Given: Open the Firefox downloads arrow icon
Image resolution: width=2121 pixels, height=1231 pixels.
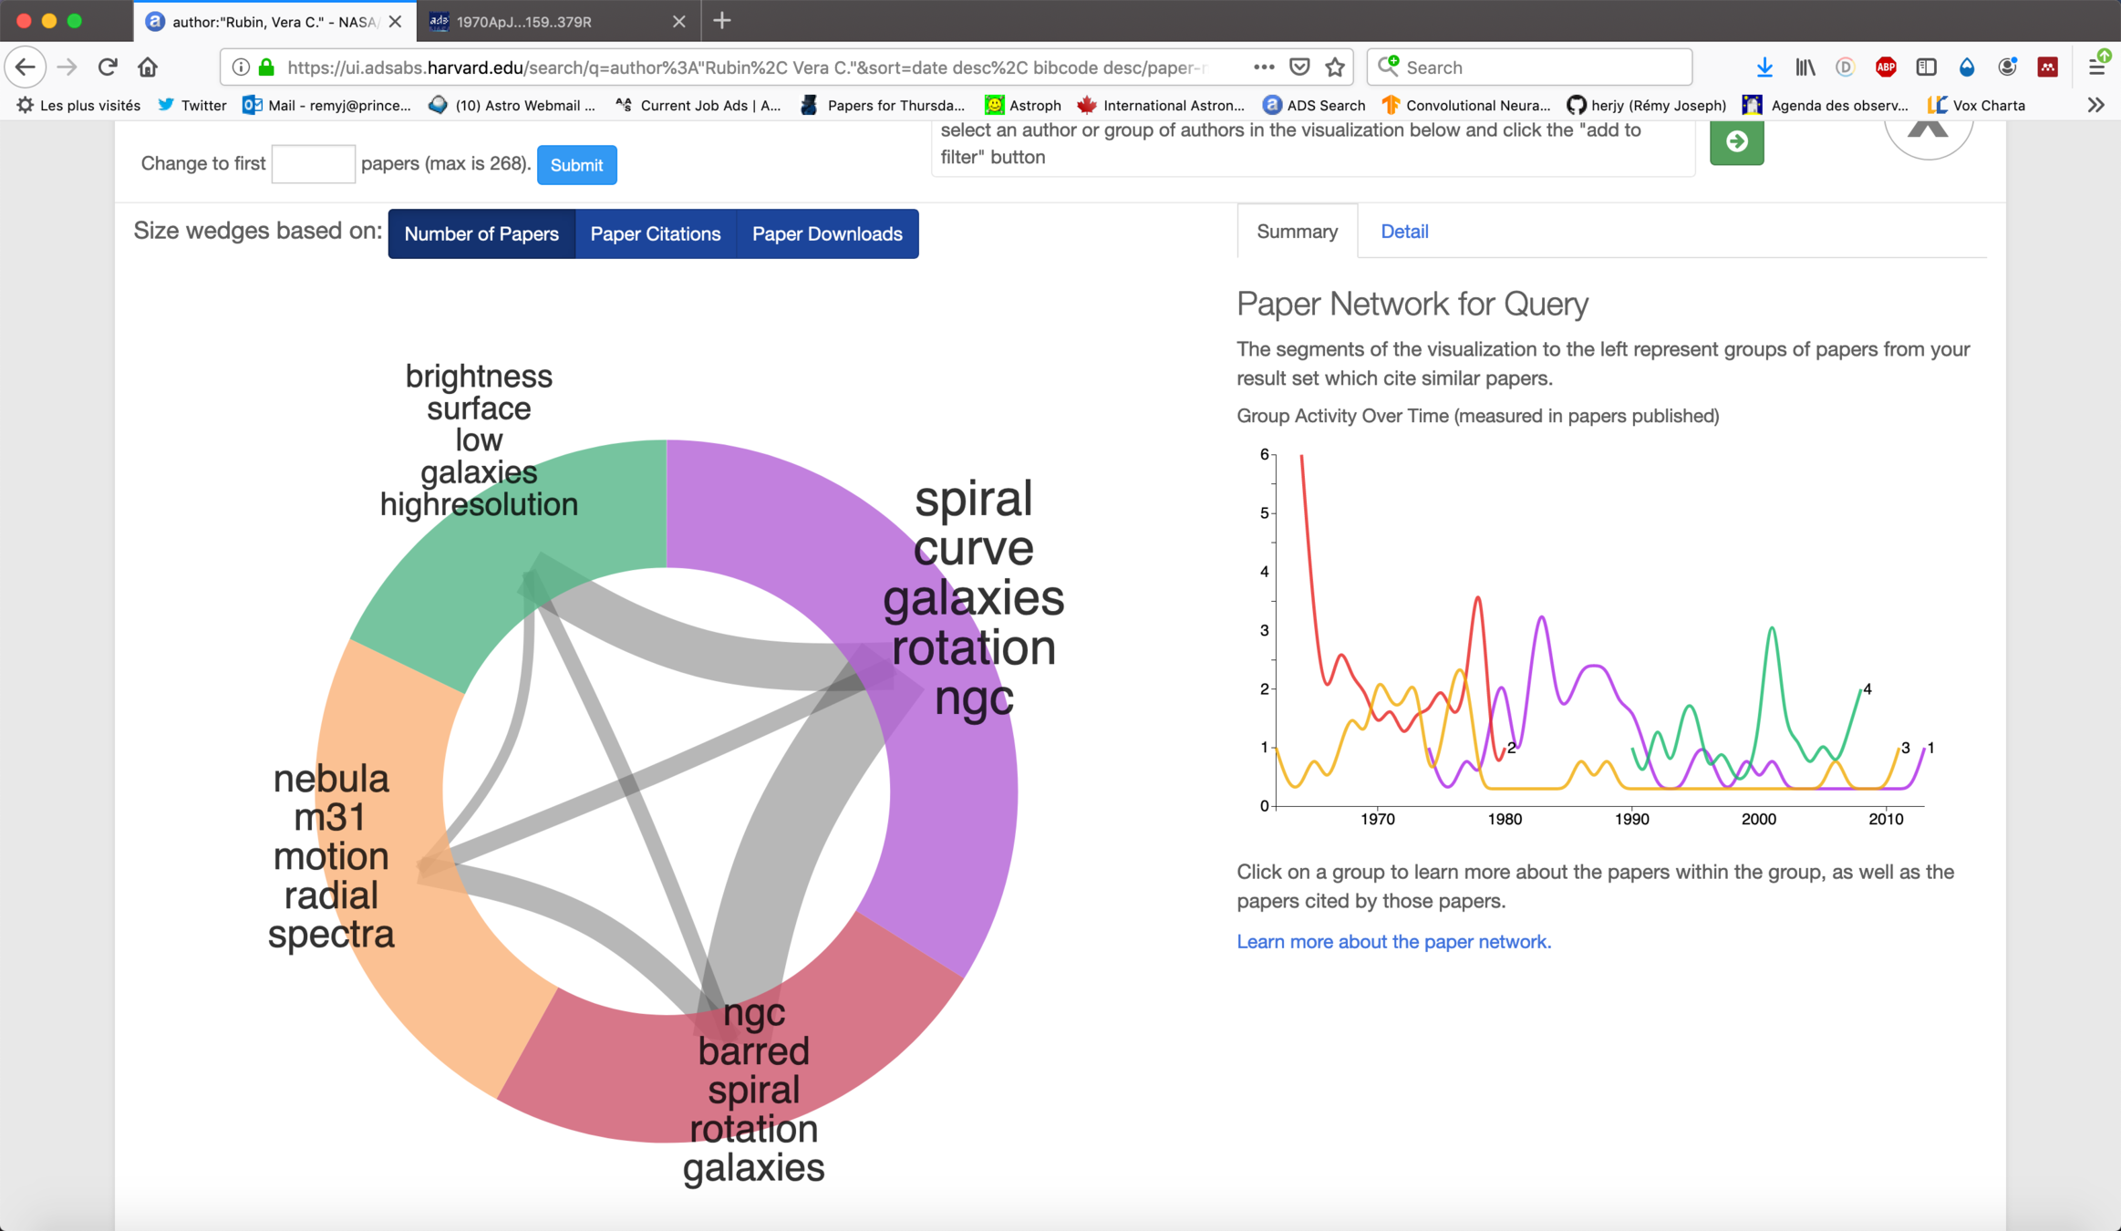Looking at the screenshot, I should coord(1764,67).
